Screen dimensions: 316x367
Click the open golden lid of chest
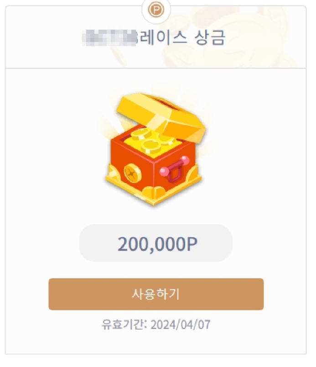(x=161, y=116)
